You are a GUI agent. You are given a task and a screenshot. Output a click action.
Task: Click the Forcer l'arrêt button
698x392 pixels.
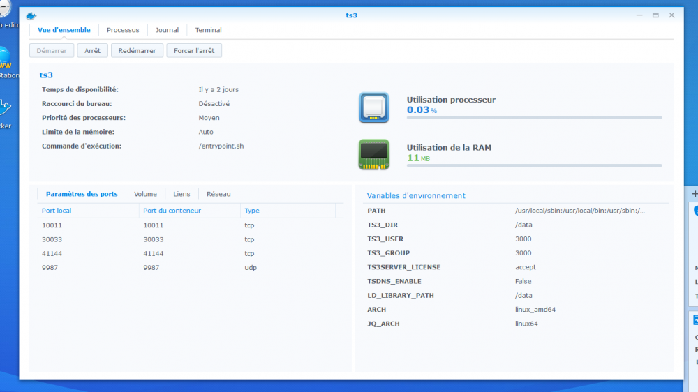point(194,51)
